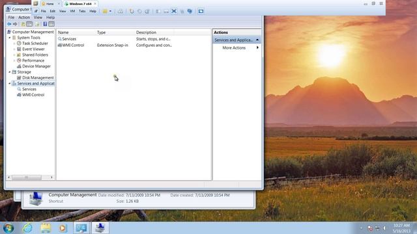417x234 pixels.
Task: Click tree pane horizontal scrollbar right arrow
Action: pos(51,177)
